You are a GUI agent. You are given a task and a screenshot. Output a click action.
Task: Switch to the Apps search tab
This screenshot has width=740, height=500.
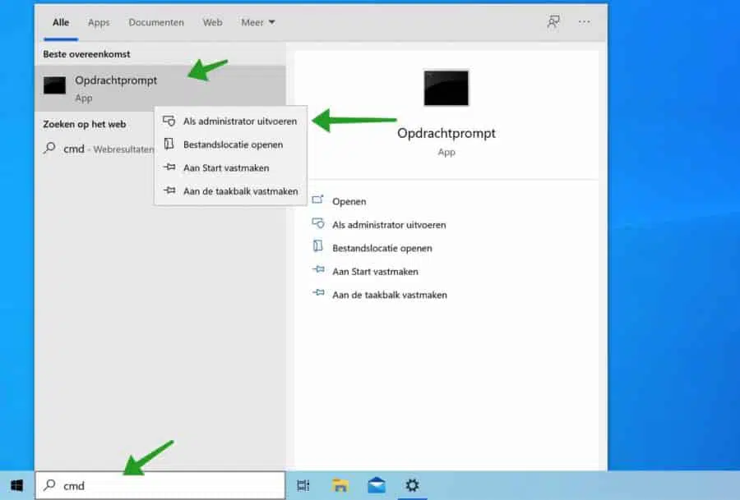point(99,23)
